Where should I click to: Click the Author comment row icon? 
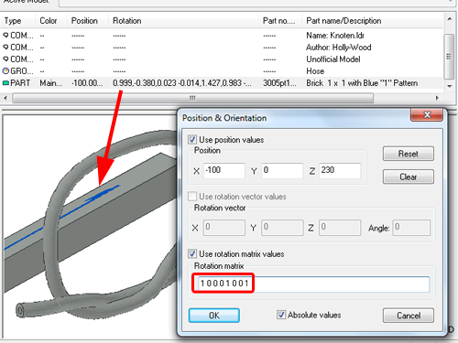pyautogui.click(x=5, y=48)
